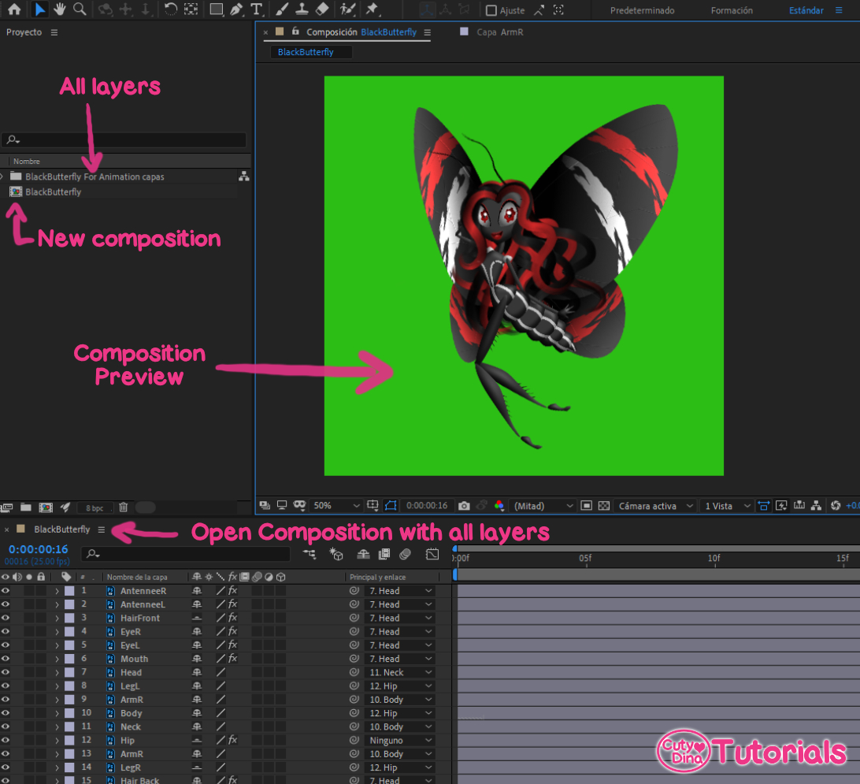Choose the Type tool
The width and height of the screenshot is (860, 784).
[256, 9]
